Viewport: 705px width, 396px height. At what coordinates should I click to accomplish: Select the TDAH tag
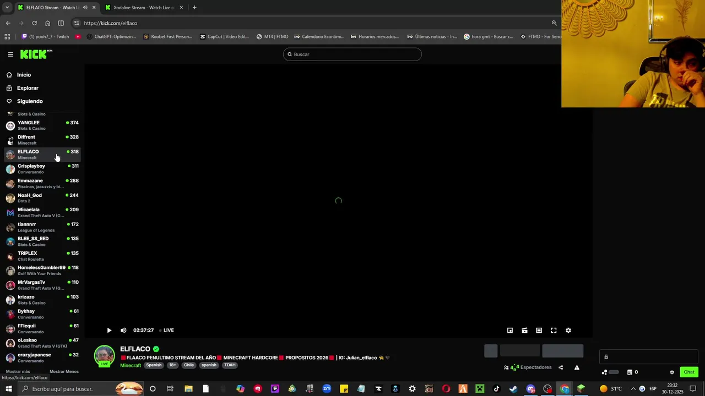(x=230, y=365)
